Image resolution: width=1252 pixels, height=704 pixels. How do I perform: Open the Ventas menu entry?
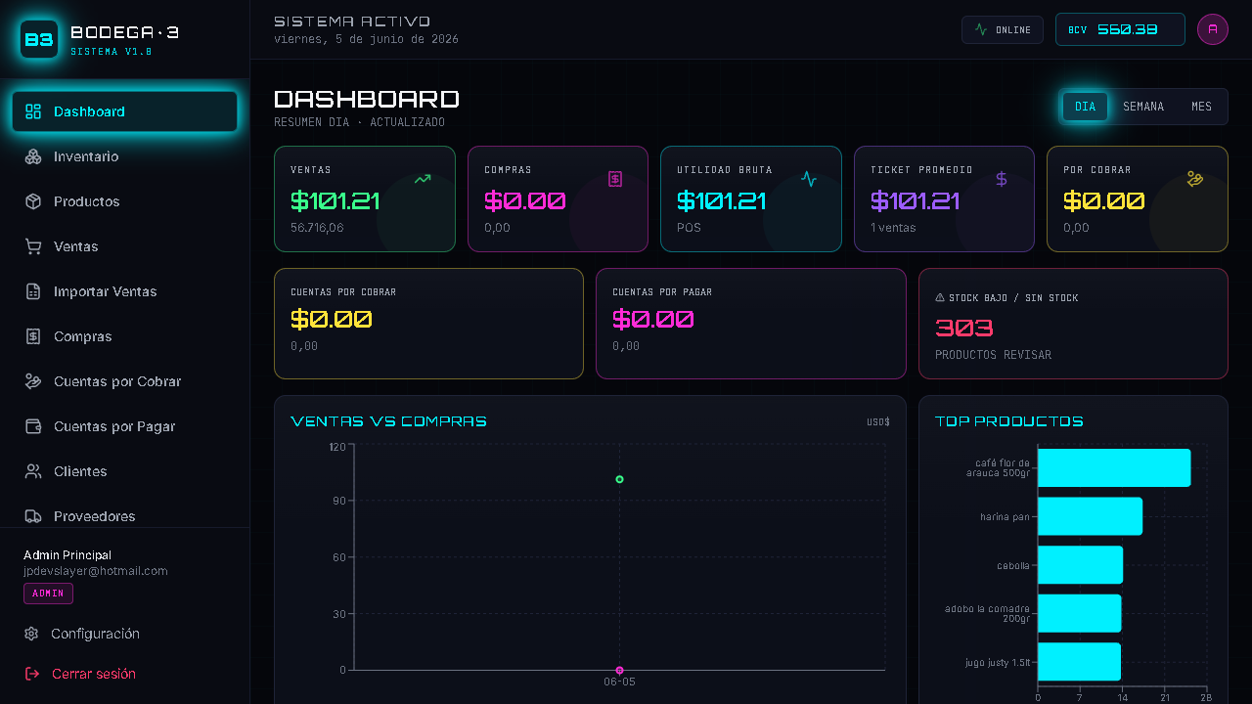pos(124,246)
